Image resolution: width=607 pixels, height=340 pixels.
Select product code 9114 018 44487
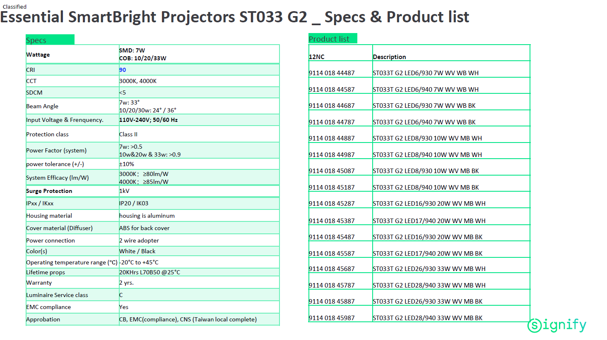click(332, 73)
